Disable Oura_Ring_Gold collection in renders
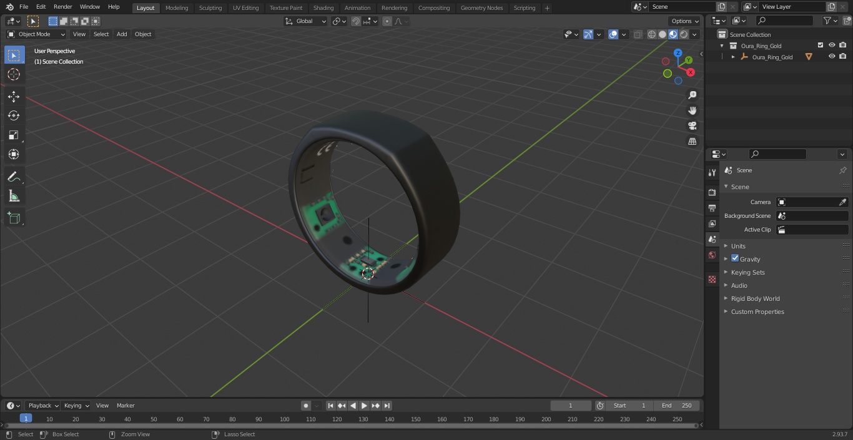Image resolution: width=853 pixels, height=440 pixels. [843, 46]
